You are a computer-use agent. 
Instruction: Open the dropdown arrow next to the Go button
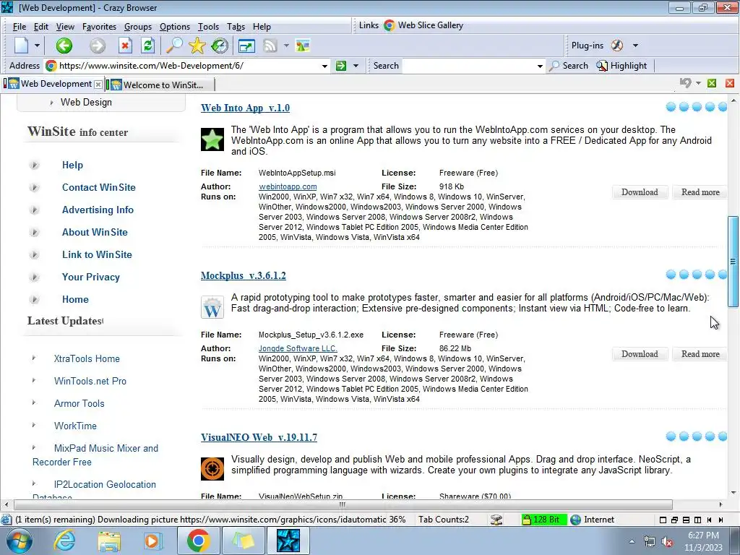pyautogui.click(x=356, y=66)
